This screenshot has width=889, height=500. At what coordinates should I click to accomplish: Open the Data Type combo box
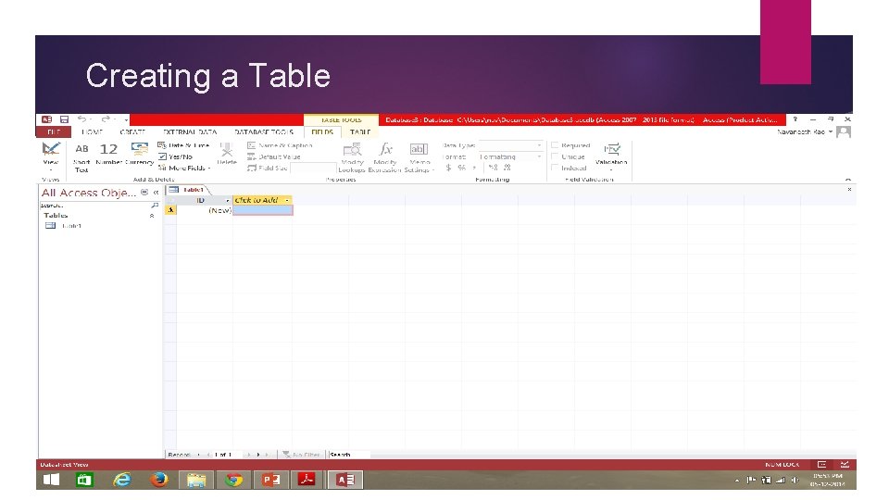click(x=510, y=145)
